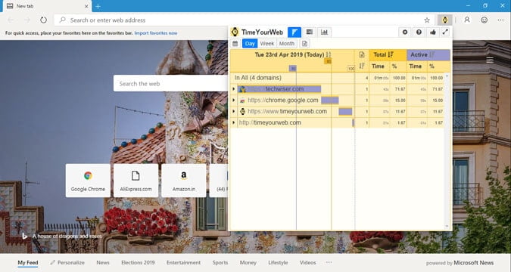Sort by the date column sort icon
The width and height of the screenshot is (511, 272).
pos(329,54)
